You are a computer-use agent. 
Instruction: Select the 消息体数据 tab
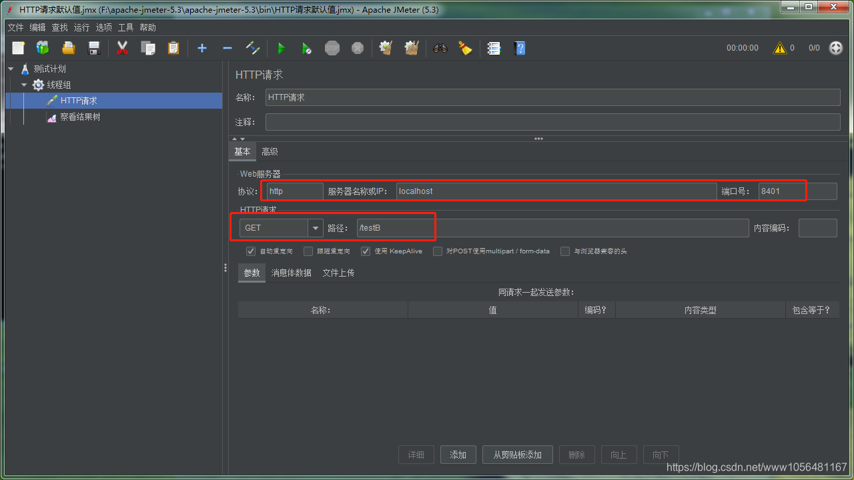[291, 273]
